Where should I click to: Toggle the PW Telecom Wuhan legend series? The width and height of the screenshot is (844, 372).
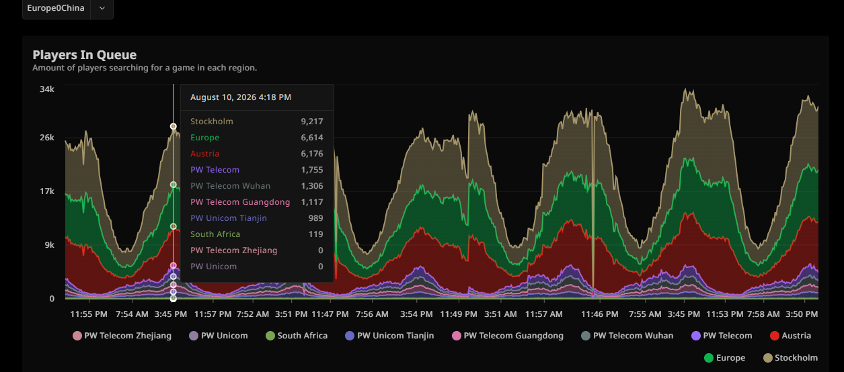[627, 336]
